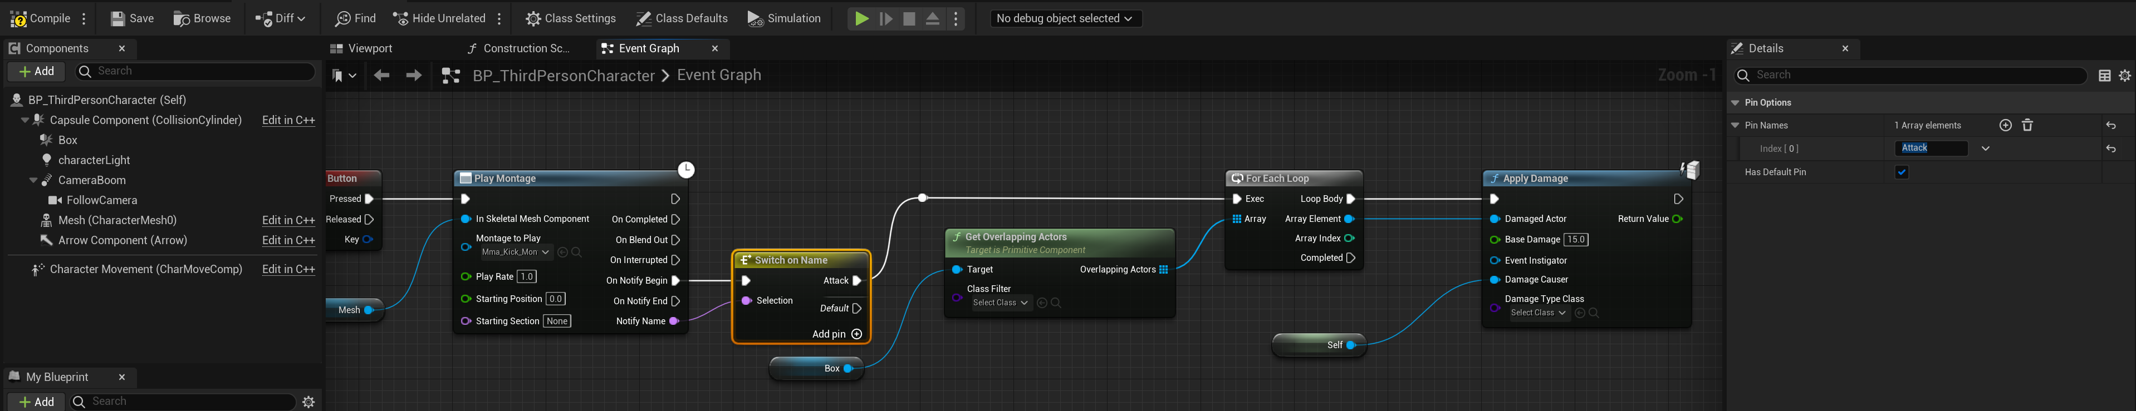Save the blueprint
2136x411 pixels.
point(133,18)
